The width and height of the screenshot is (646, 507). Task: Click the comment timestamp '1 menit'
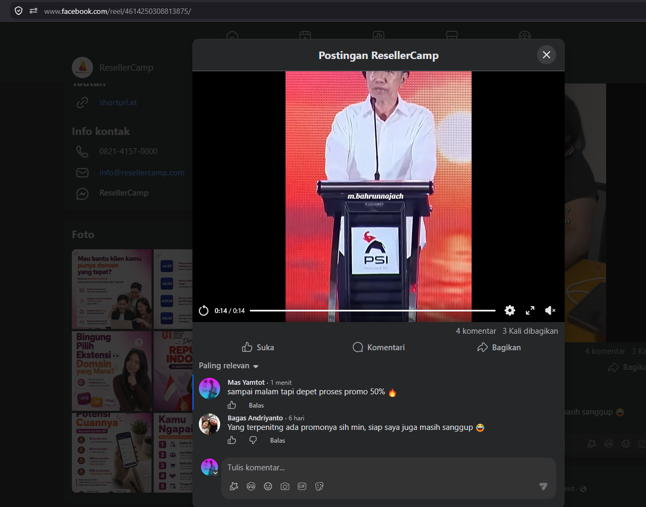[281, 383]
